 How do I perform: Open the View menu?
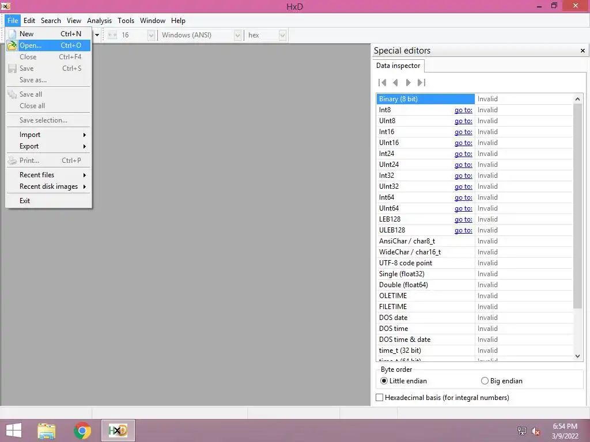[74, 21]
